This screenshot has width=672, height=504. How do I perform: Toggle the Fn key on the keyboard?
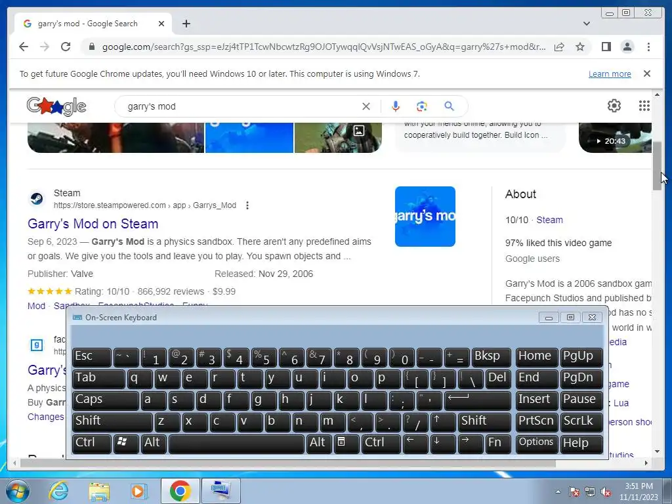[498, 444]
